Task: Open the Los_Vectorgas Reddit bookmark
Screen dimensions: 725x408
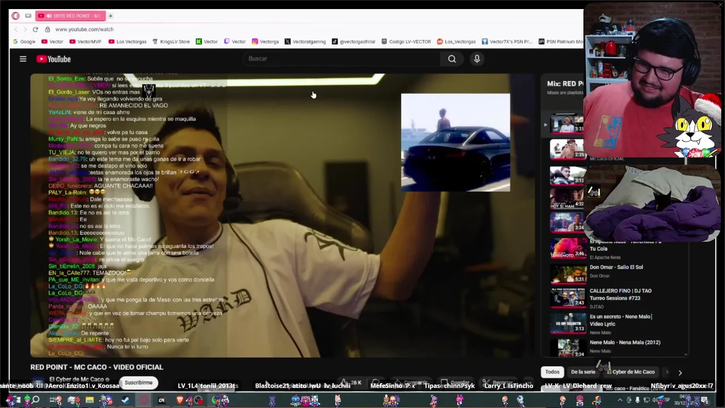Action: point(456,41)
